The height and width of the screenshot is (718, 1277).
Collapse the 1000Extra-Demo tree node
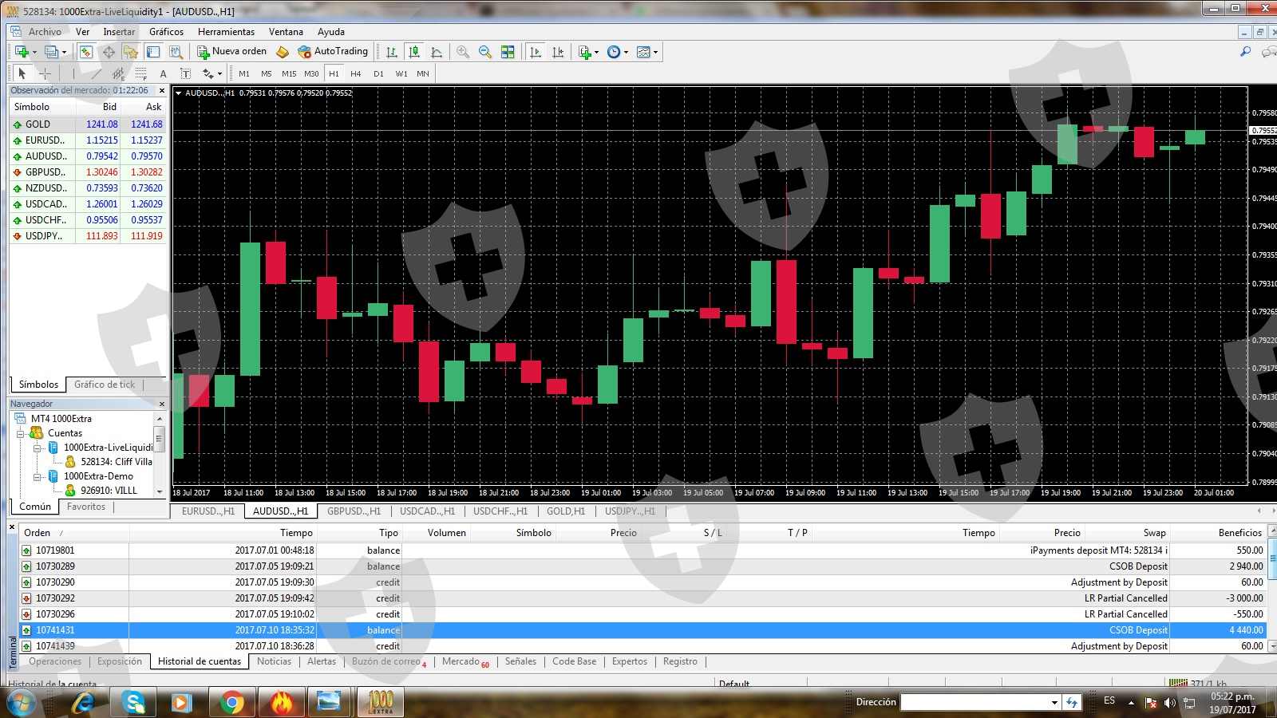[x=38, y=476]
